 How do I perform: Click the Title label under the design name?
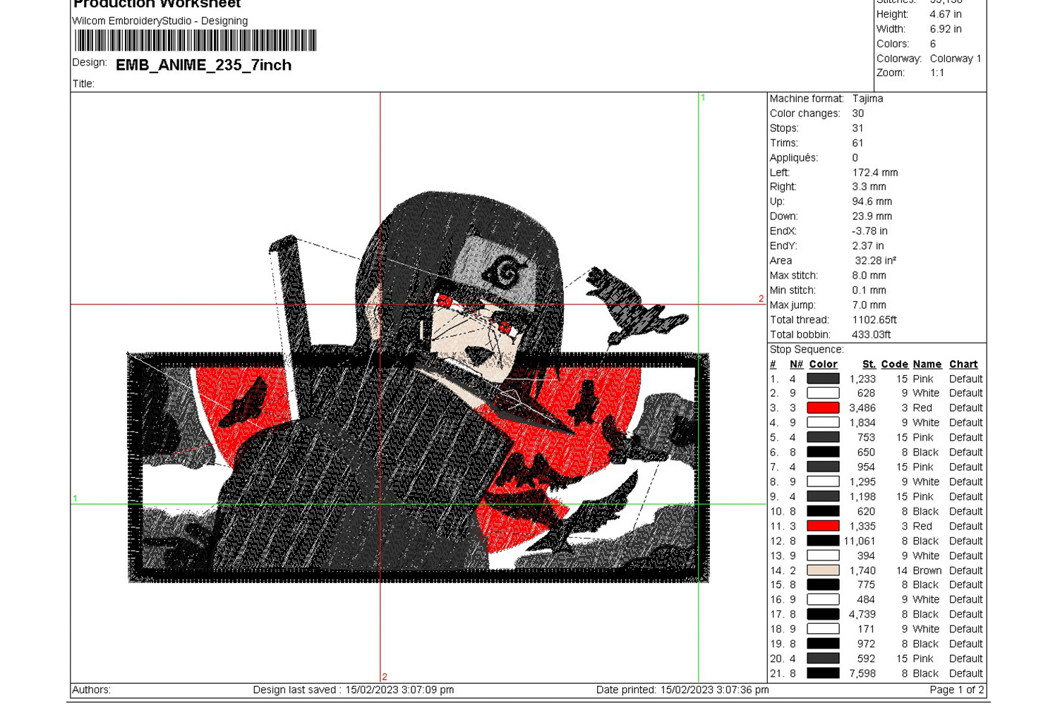tap(83, 83)
